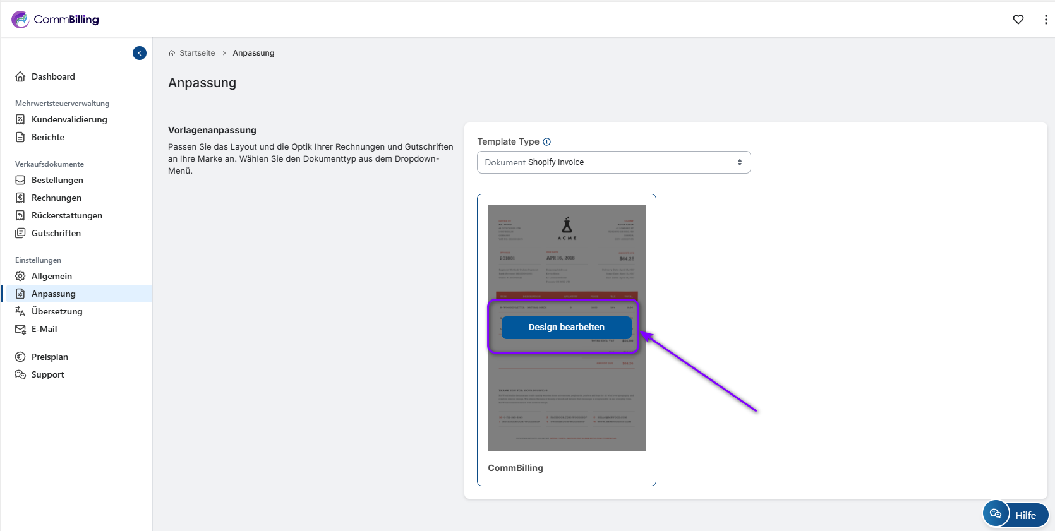Click the Gutschriften icon
Viewport: 1055px width, 531px height.
tap(20, 233)
